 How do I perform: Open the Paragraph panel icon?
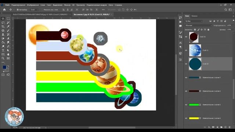tap(180, 47)
